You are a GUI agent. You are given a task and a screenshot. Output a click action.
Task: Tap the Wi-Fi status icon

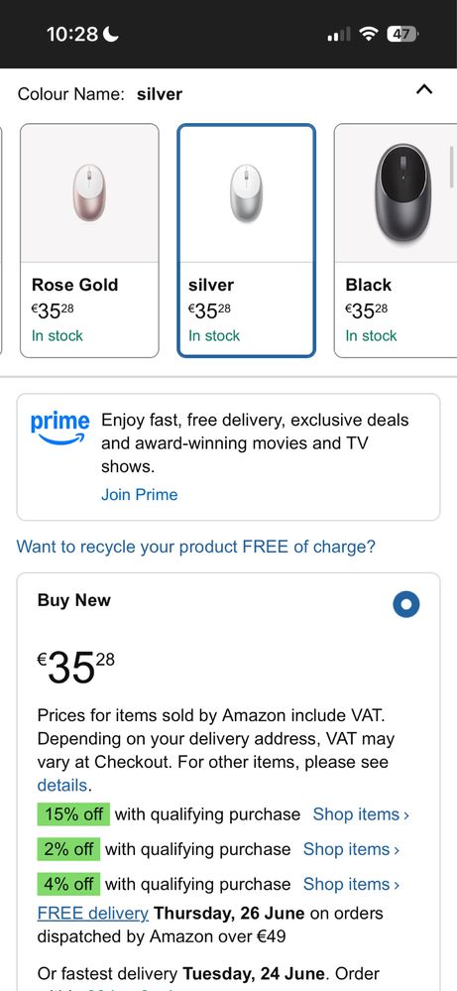pos(368,34)
